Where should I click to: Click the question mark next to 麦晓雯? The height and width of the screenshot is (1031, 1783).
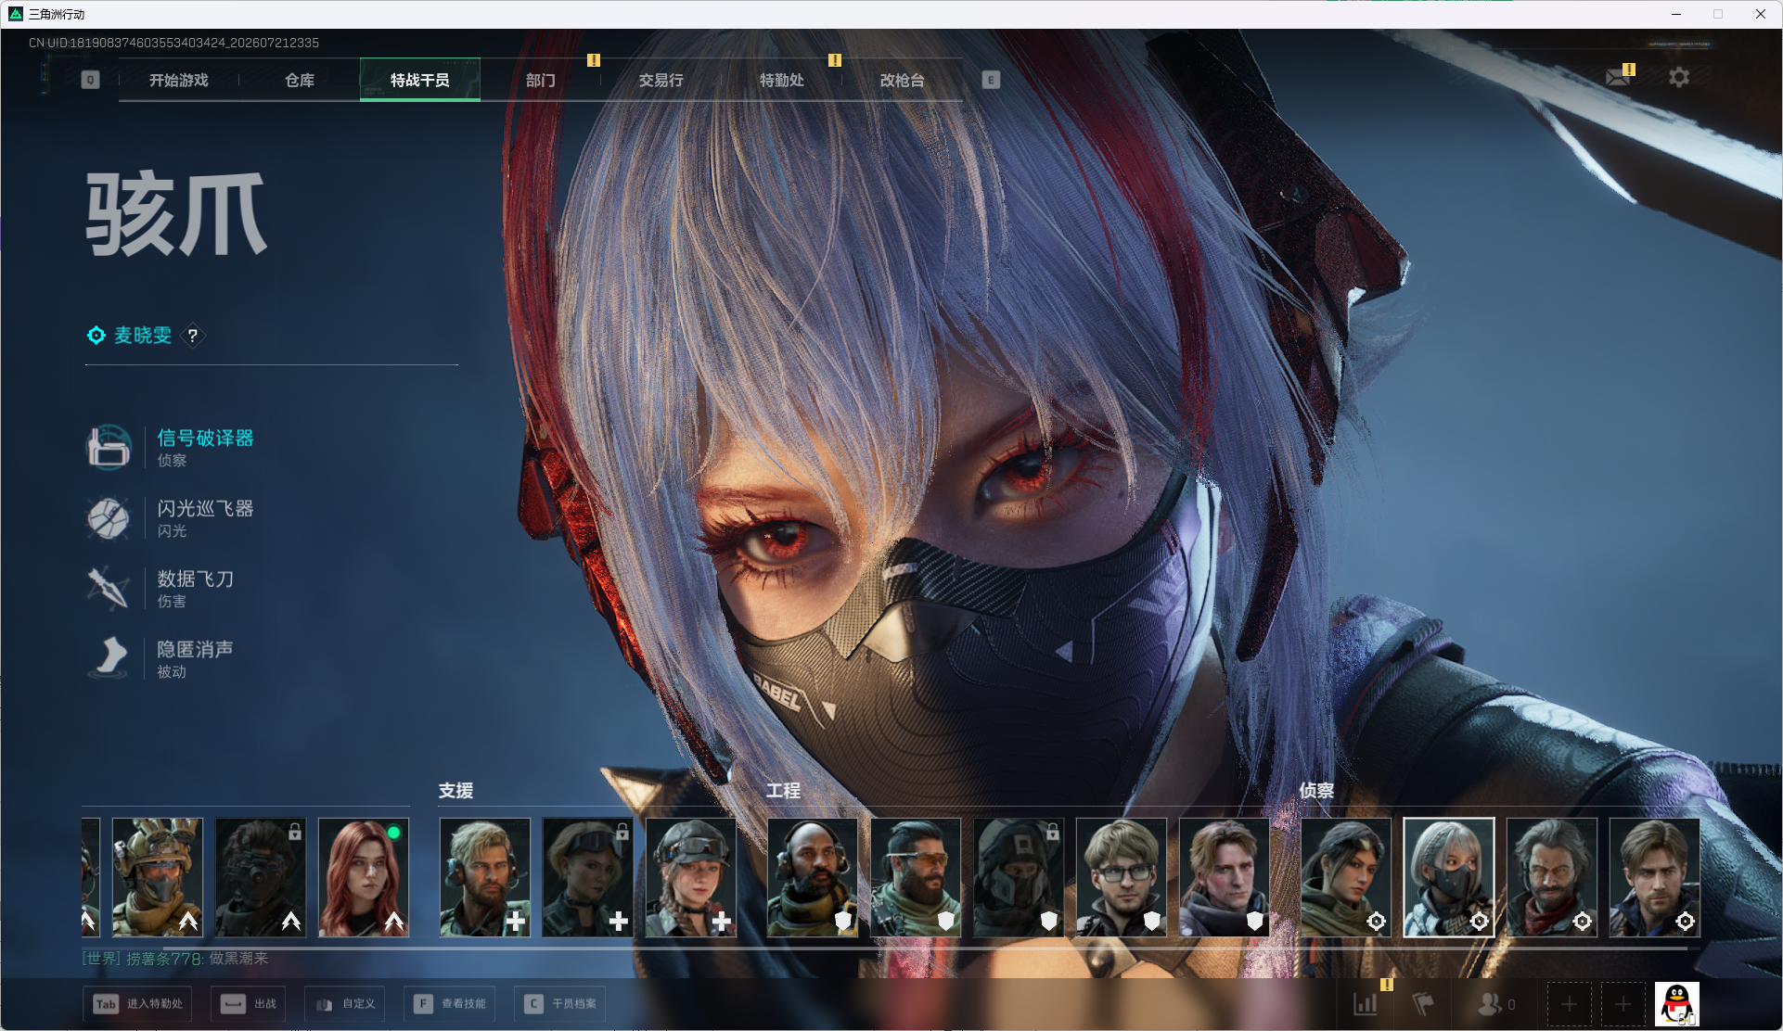[193, 336]
